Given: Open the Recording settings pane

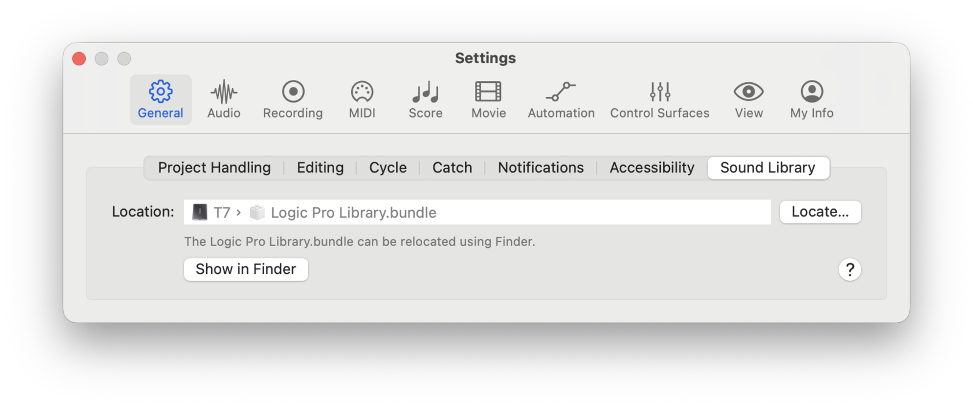Looking at the screenshot, I should (292, 100).
